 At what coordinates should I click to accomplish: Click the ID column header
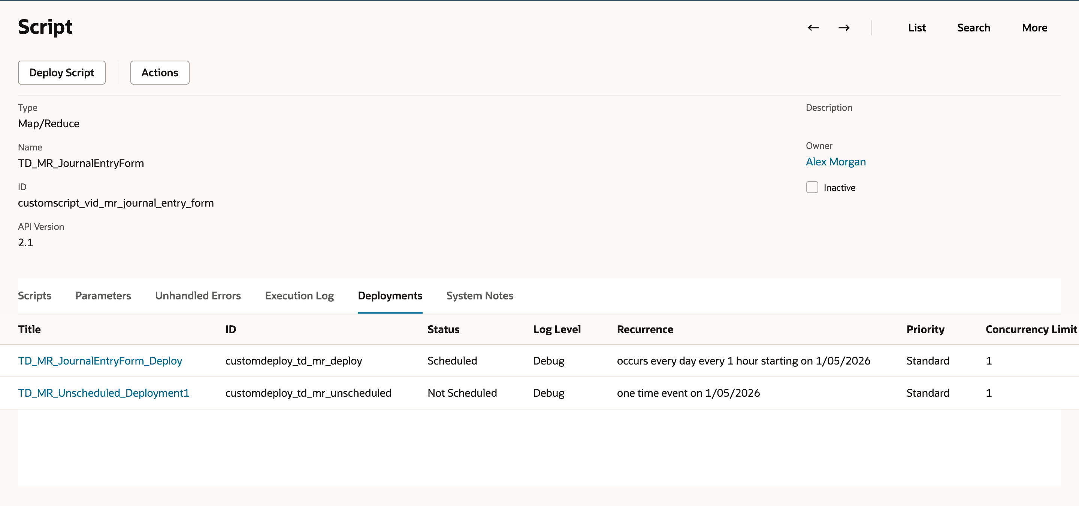pyautogui.click(x=230, y=329)
